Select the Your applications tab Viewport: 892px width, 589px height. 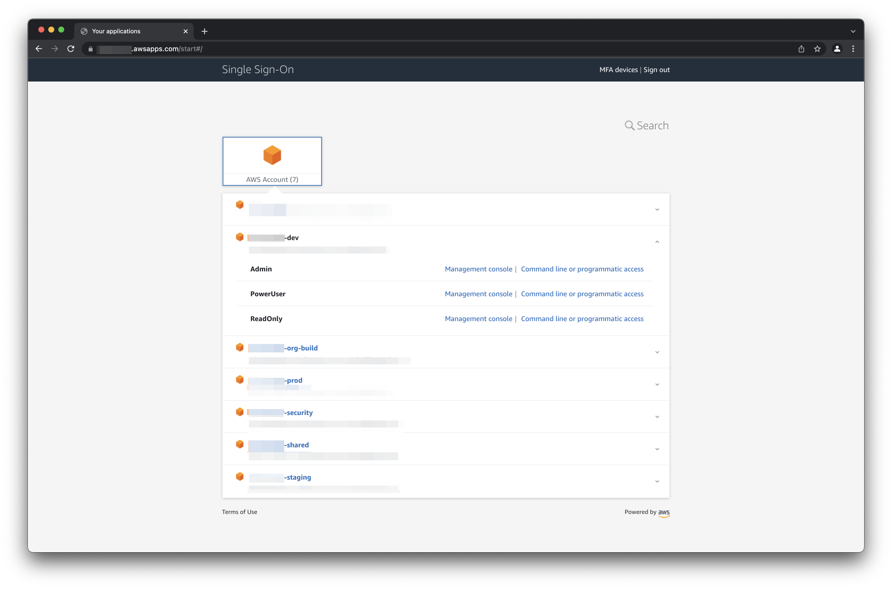coord(134,31)
